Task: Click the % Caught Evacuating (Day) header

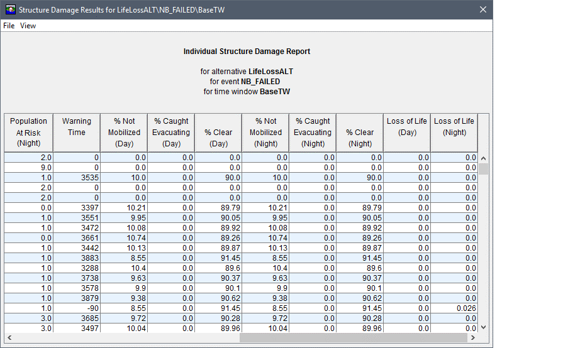Action: coord(171,133)
